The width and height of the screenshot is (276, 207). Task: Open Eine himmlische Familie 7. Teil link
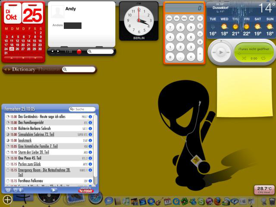[x=38, y=146]
